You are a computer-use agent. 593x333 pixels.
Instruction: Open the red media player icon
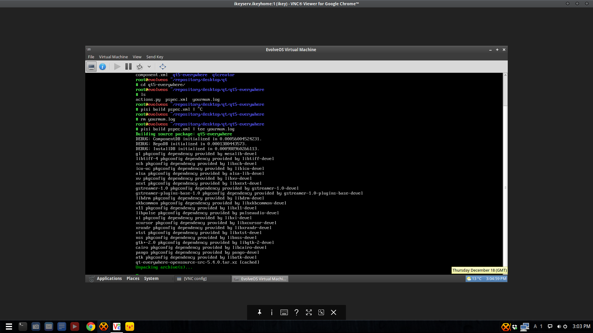pyautogui.click(x=75, y=327)
